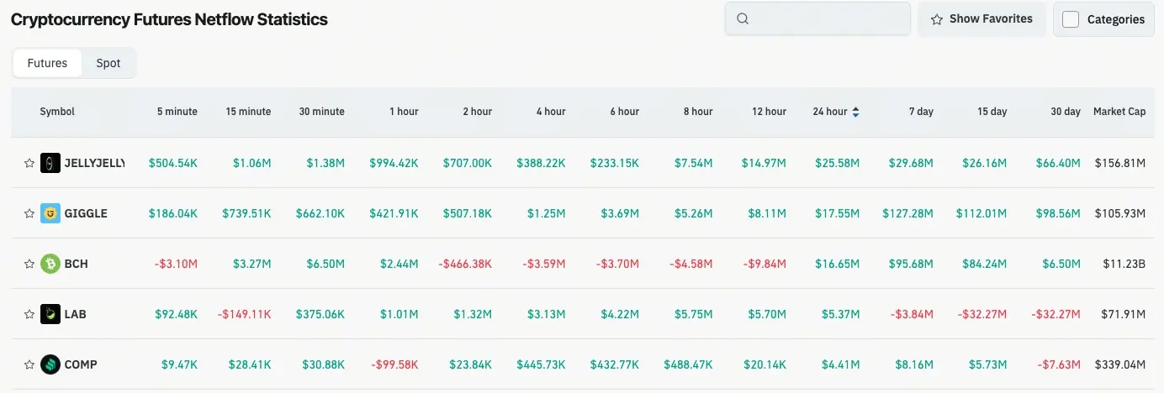This screenshot has height=393, width=1164.
Task: Star the GIGGLE row as favorite
Action: click(29, 213)
